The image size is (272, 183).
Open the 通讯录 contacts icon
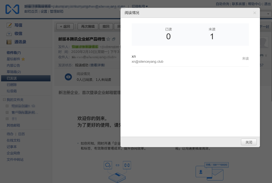click(9, 42)
